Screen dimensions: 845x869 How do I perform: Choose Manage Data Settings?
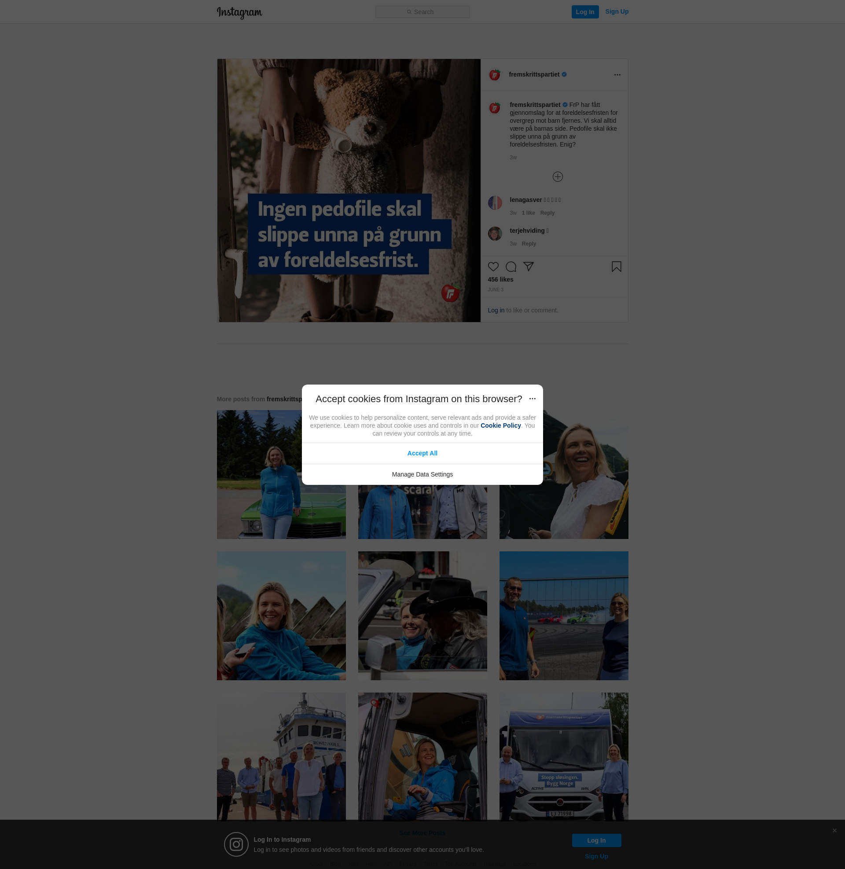[422, 475]
